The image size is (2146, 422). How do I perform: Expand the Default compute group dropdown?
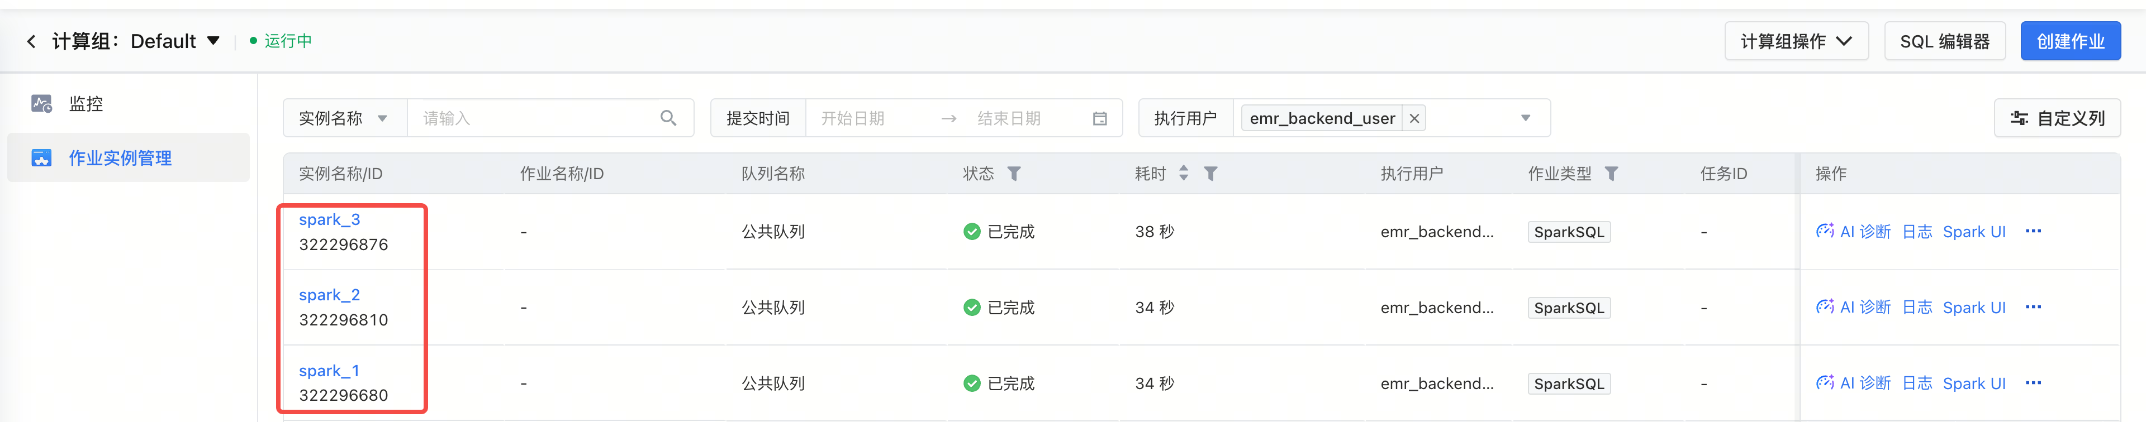pyautogui.click(x=213, y=41)
